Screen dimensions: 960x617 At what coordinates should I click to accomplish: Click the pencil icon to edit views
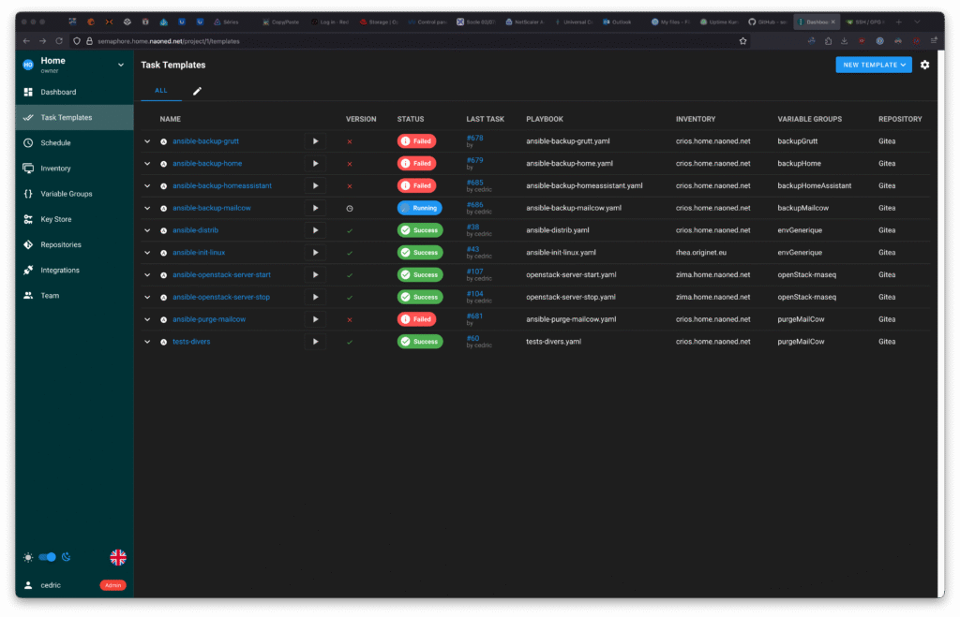(197, 91)
